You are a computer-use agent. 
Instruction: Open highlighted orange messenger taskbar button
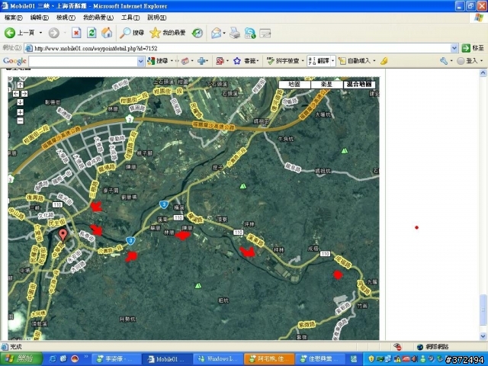click(x=269, y=359)
